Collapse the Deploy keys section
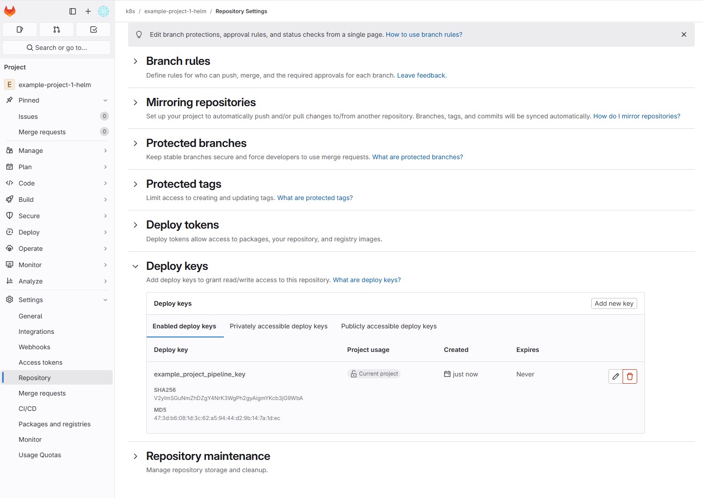 [135, 266]
